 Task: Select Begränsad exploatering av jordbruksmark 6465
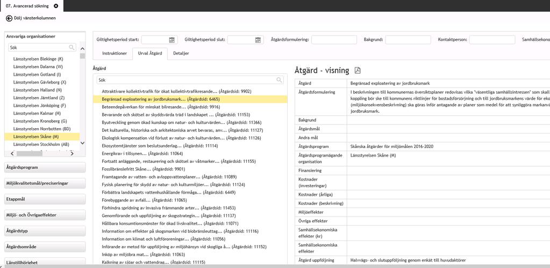pos(190,99)
